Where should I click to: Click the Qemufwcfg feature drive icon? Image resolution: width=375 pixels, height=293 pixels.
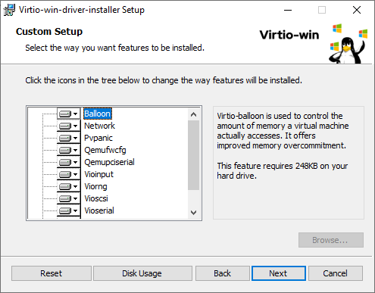[68, 150]
